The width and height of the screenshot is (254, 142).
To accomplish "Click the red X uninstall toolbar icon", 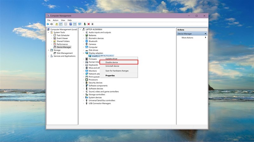I will [x=89, y=24].
